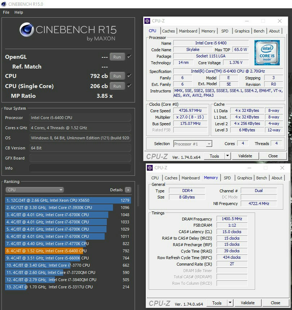Open About tab in lower CPU-Z
Image resolution: width=292 pixels, height=310 pixels.
[277, 178]
